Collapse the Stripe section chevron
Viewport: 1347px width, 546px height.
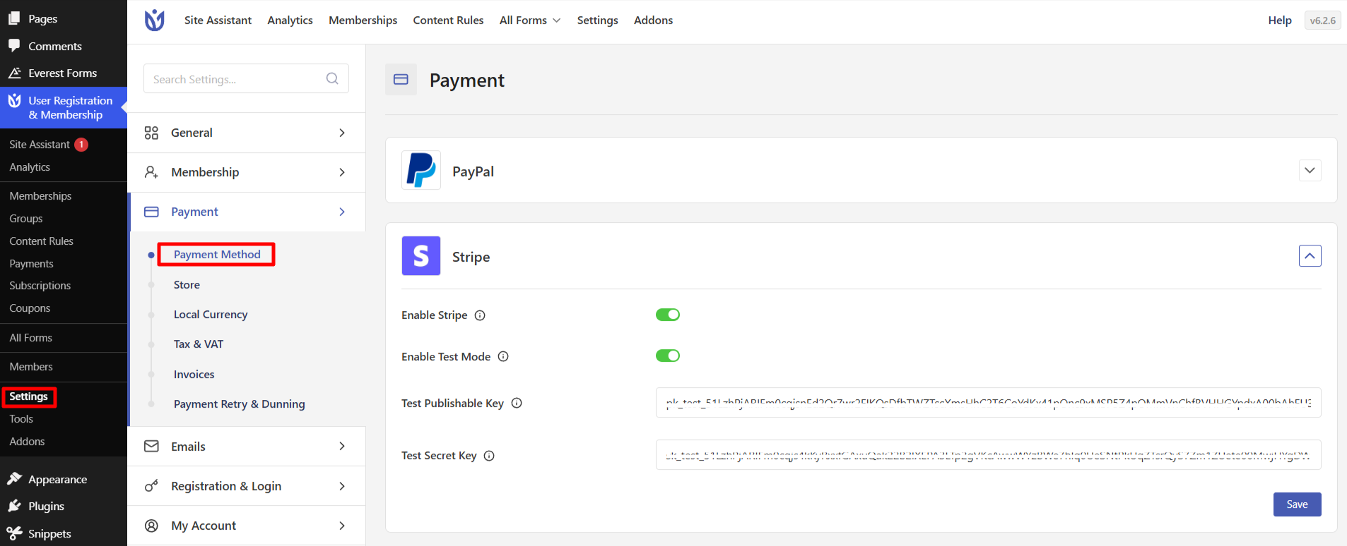point(1310,255)
